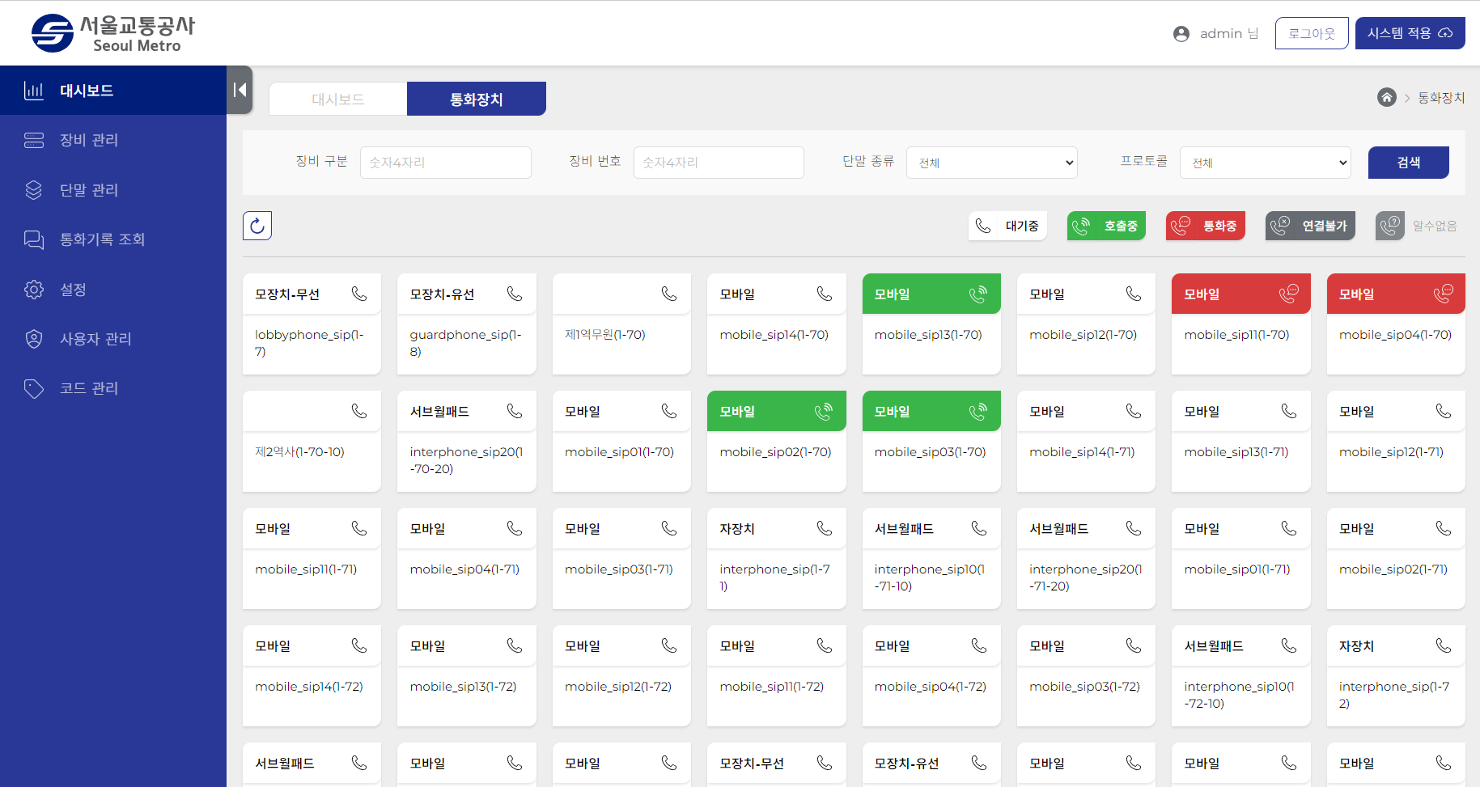Select the mobile_sip12(1-71) device card
This screenshot has height=787, width=1480.
[1396, 441]
